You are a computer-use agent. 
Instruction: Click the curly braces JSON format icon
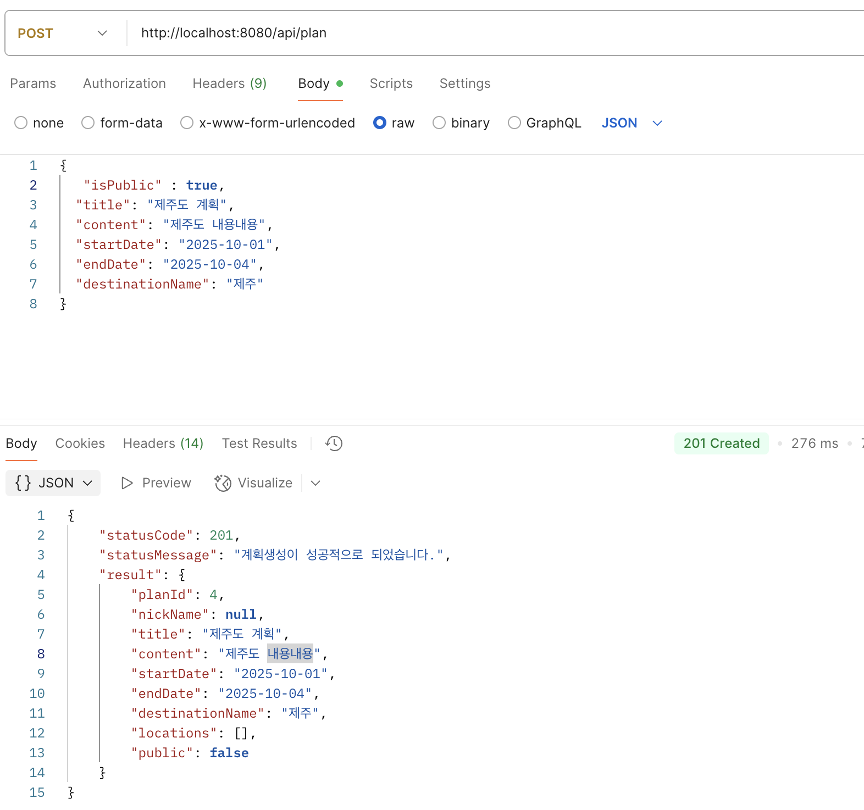tap(23, 483)
